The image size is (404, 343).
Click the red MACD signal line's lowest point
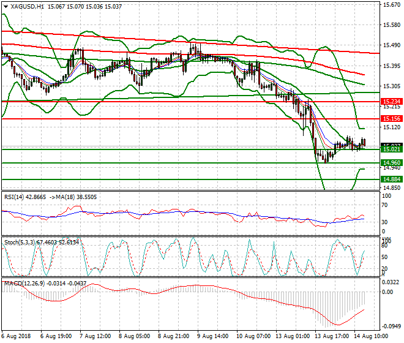[334, 324]
